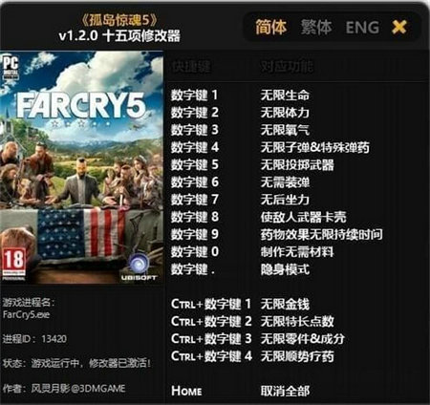This screenshot has height=405, width=430.
Task: Select the 无需装弹 entry
Action: 285,182
